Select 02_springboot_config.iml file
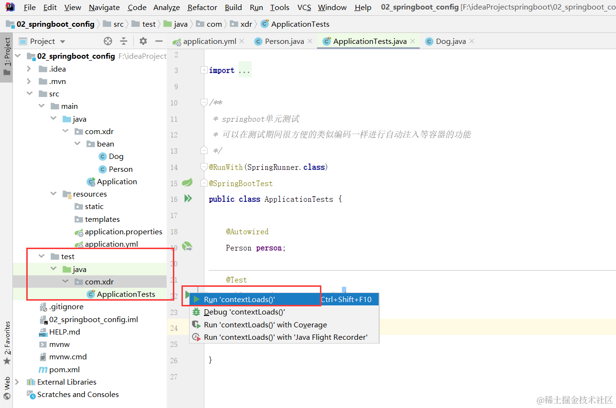The height and width of the screenshot is (408, 616). pyautogui.click(x=88, y=320)
